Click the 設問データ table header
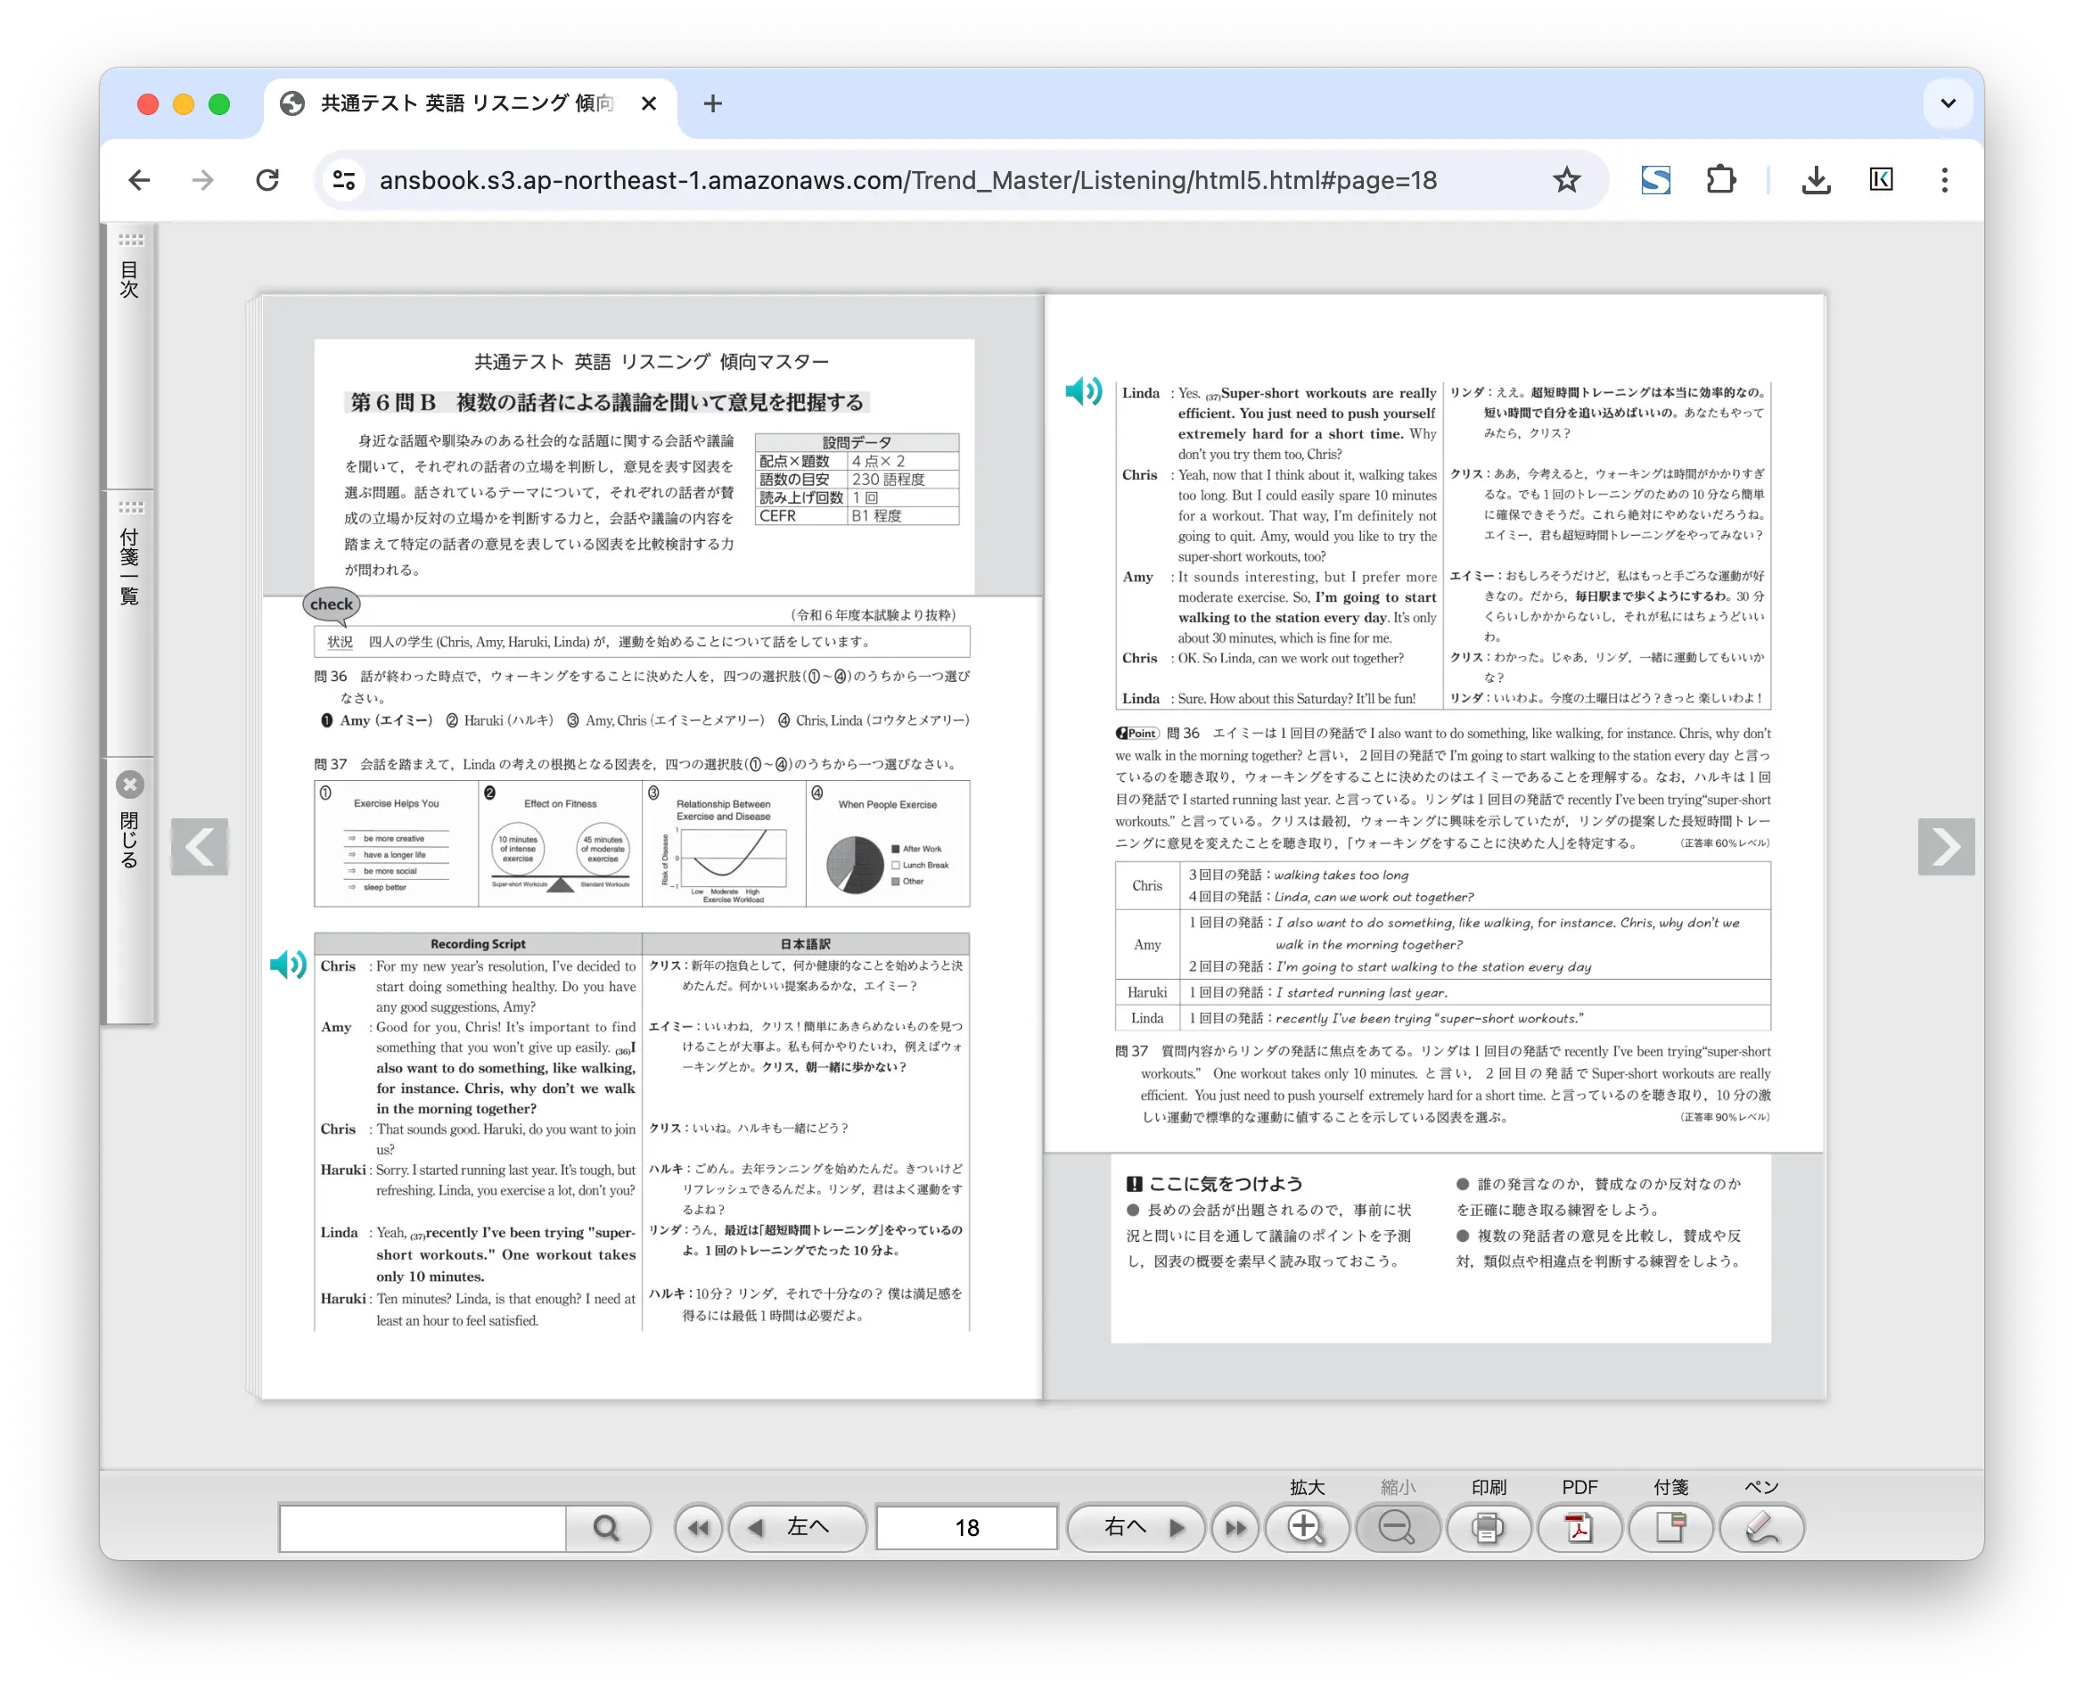 857,441
